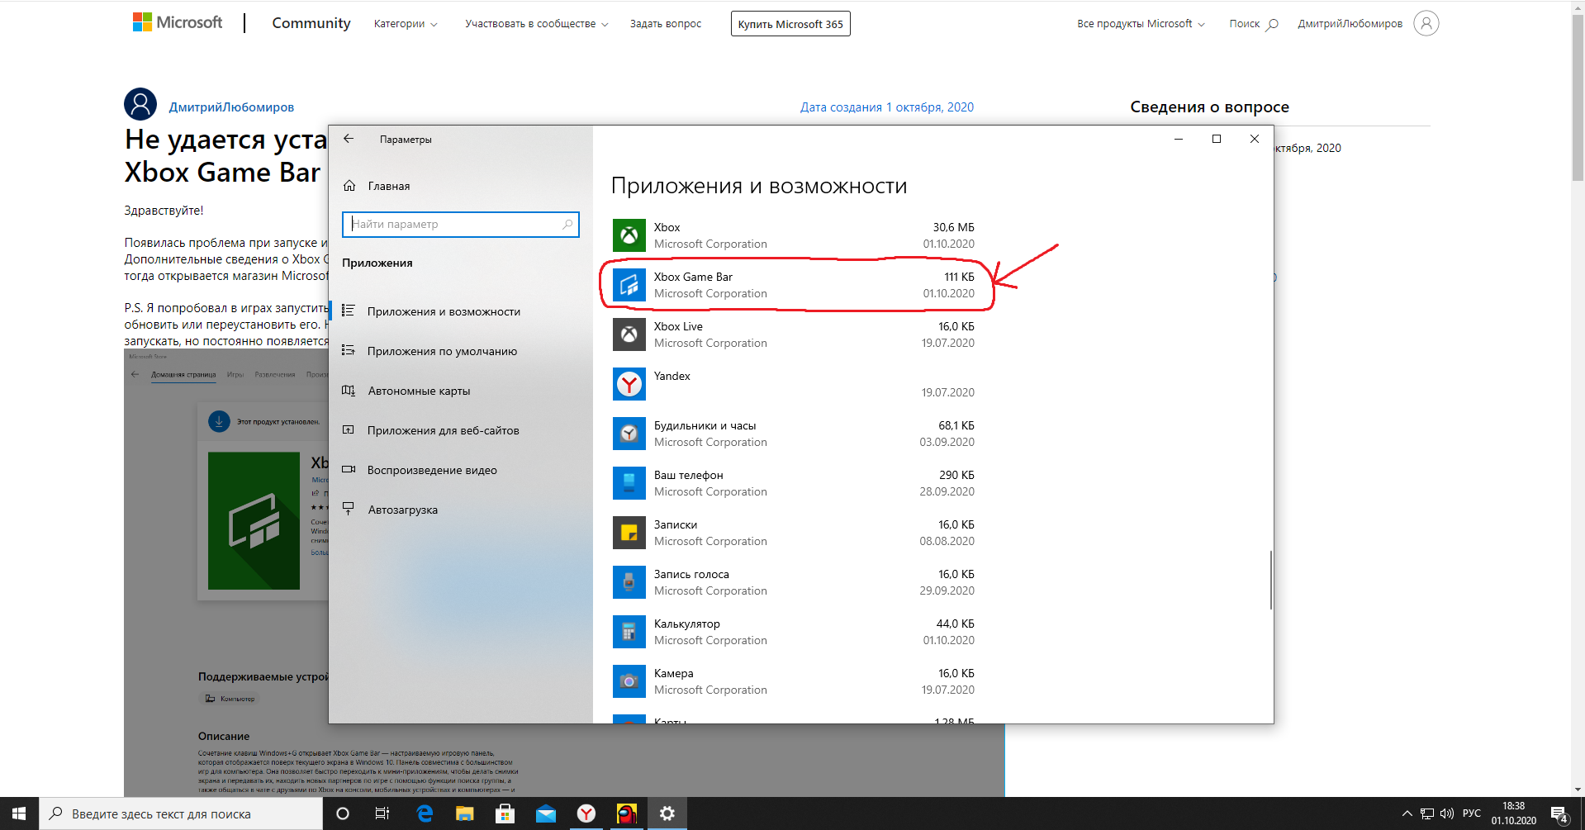
Task: Click the Calculator (Калькулятор) app icon
Action: [629, 632]
